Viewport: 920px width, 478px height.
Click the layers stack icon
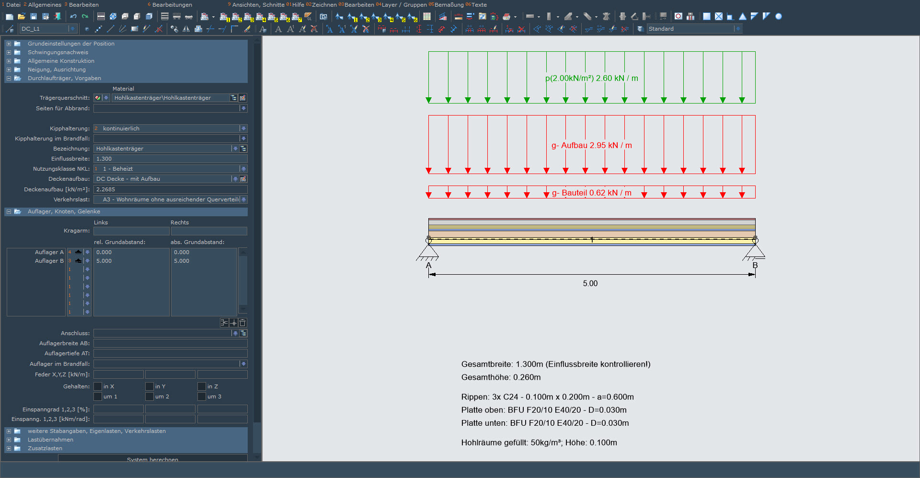[x=640, y=29]
